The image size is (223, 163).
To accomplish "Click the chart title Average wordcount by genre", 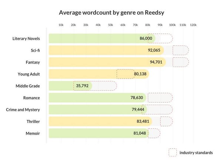I will click(x=111, y=13).
